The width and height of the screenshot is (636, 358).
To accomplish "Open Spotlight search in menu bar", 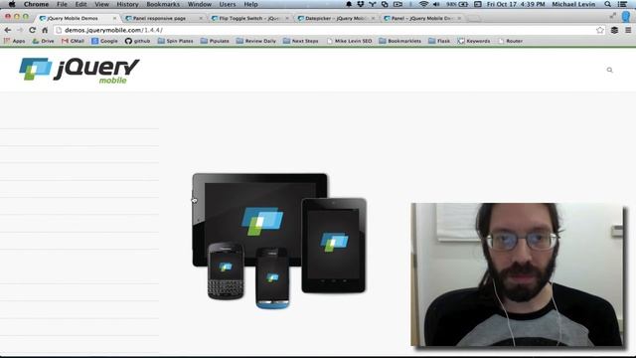I will 607,4.
